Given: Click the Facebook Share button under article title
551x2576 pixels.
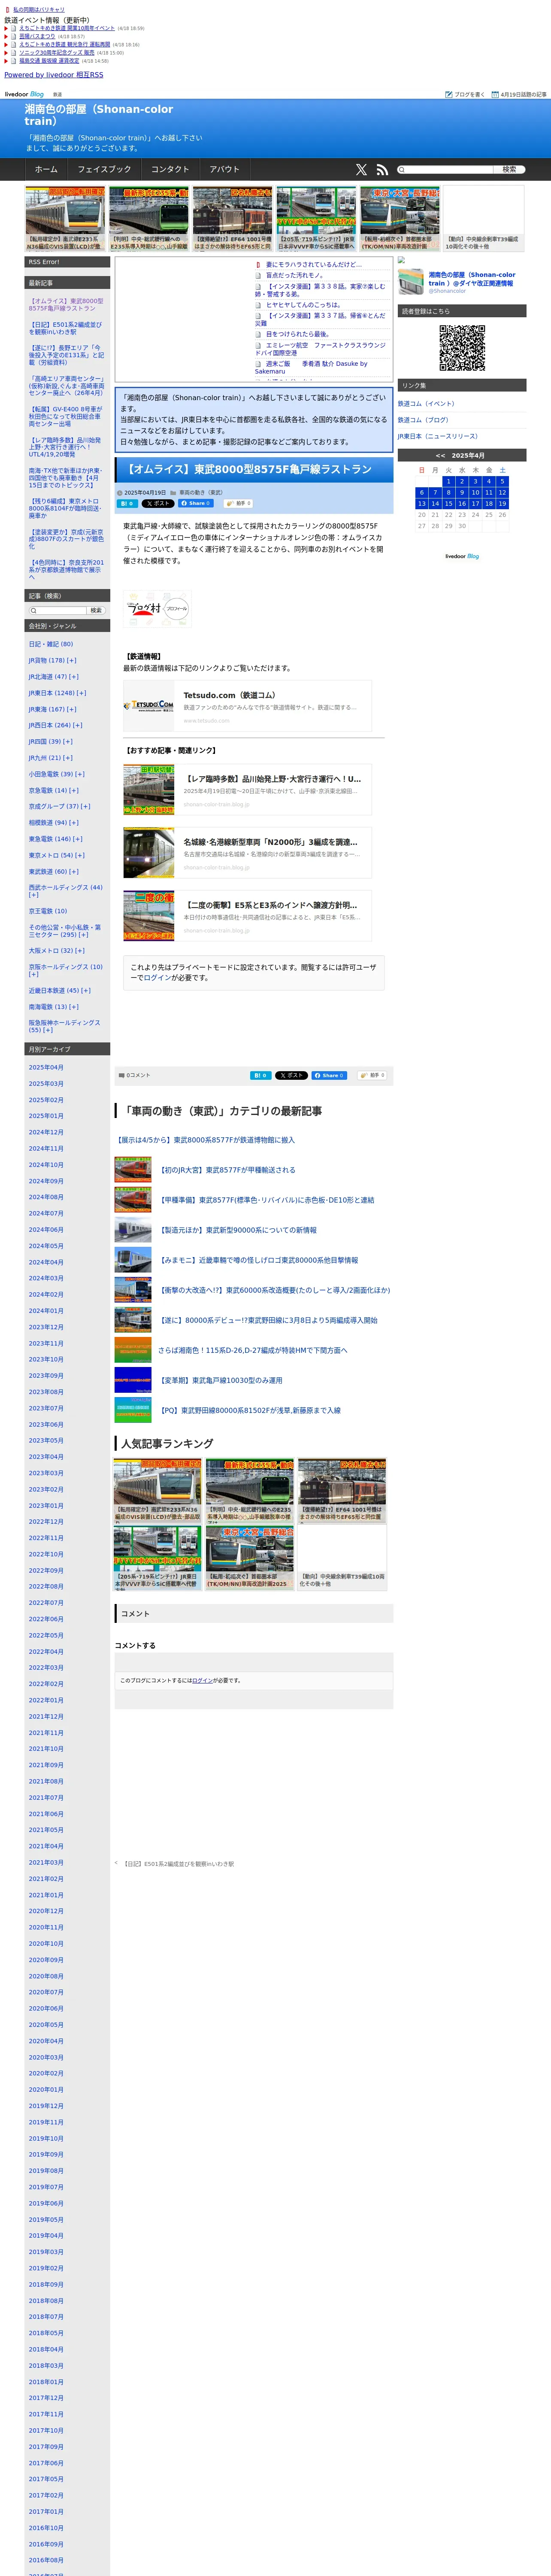Looking at the screenshot, I should (x=196, y=504).
